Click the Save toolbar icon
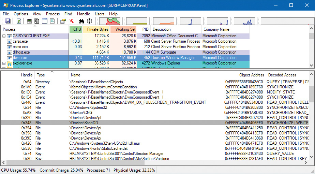The height and width of the screenshot is (174, 315). tap(7, 21)
